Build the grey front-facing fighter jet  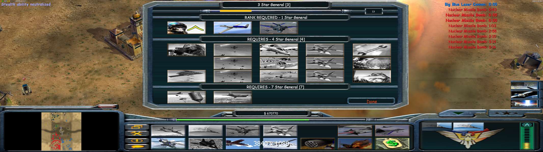tap(243, 131)
